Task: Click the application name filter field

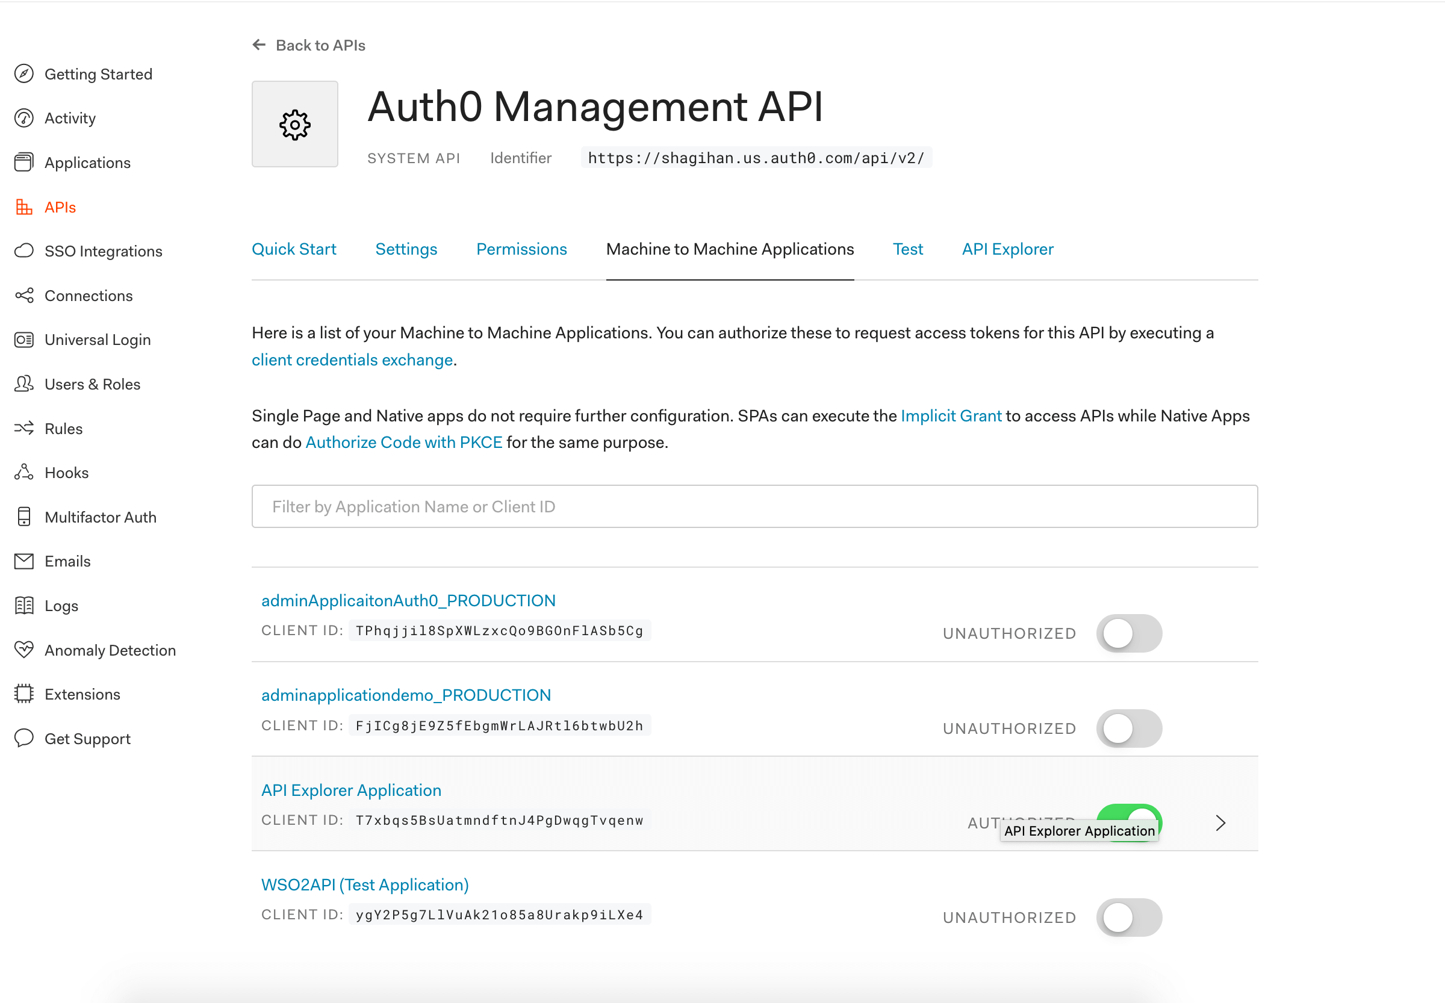Action: (x=754, y=506)
